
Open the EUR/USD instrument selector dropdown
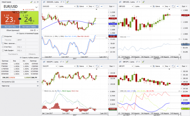click(36, 7)
